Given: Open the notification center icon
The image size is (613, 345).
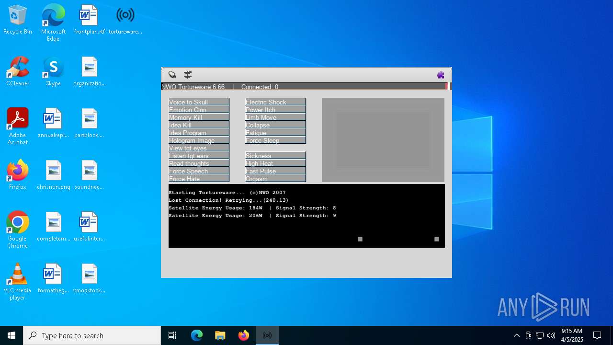Looking at the screenshot, I should [x=597, y=335].
